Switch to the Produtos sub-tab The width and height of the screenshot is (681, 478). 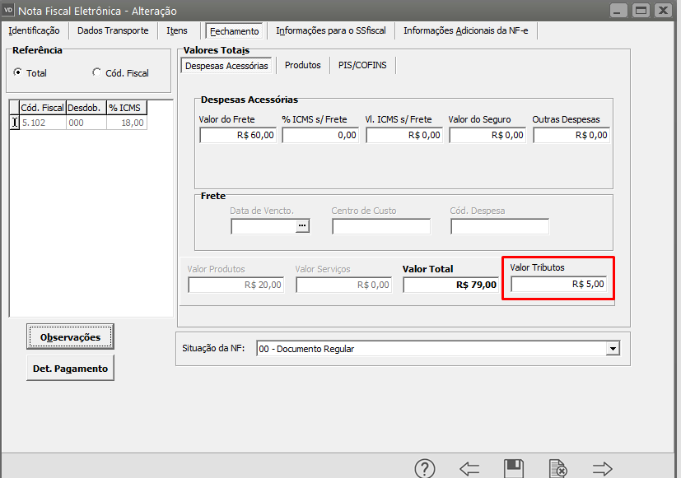pyautogui.click(x=302, y=65)
